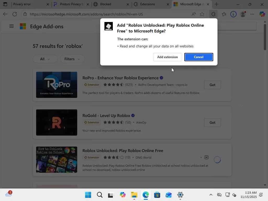Click the Roblox Unblocked M badge icon
The image size is (268, 201).
[x=206, y=157]
